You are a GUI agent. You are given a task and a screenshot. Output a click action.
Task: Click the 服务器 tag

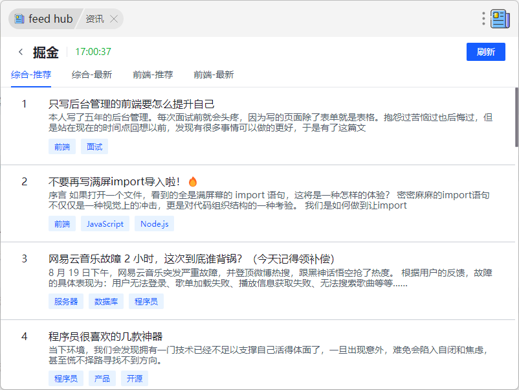point(66,301)
